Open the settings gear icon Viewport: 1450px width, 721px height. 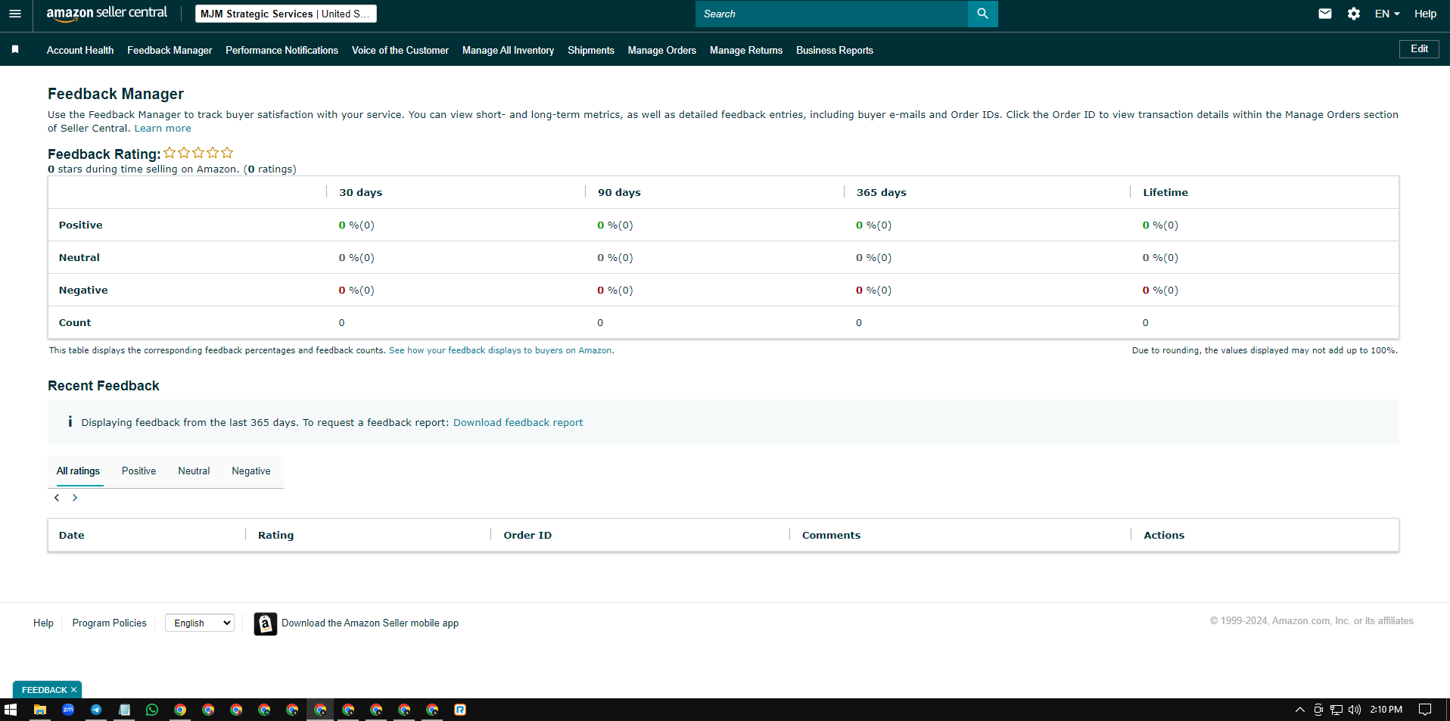[1354, 14]
